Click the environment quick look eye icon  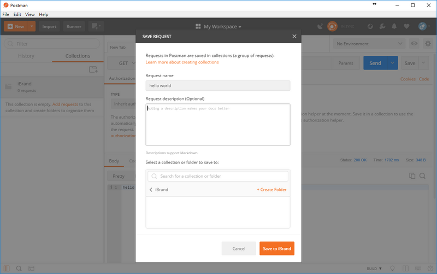[414, 44]
